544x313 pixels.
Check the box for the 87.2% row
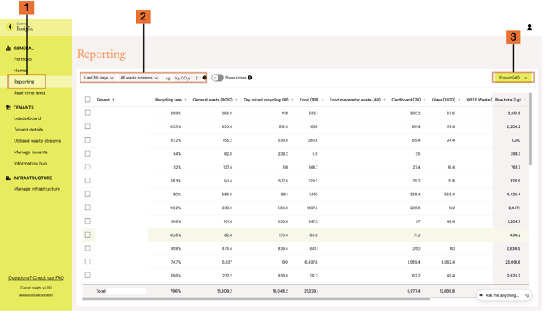click(x=88, y=139)
